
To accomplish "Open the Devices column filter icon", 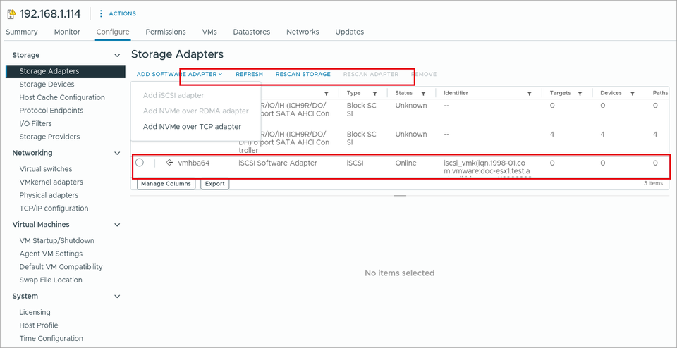I will [632, 94].
